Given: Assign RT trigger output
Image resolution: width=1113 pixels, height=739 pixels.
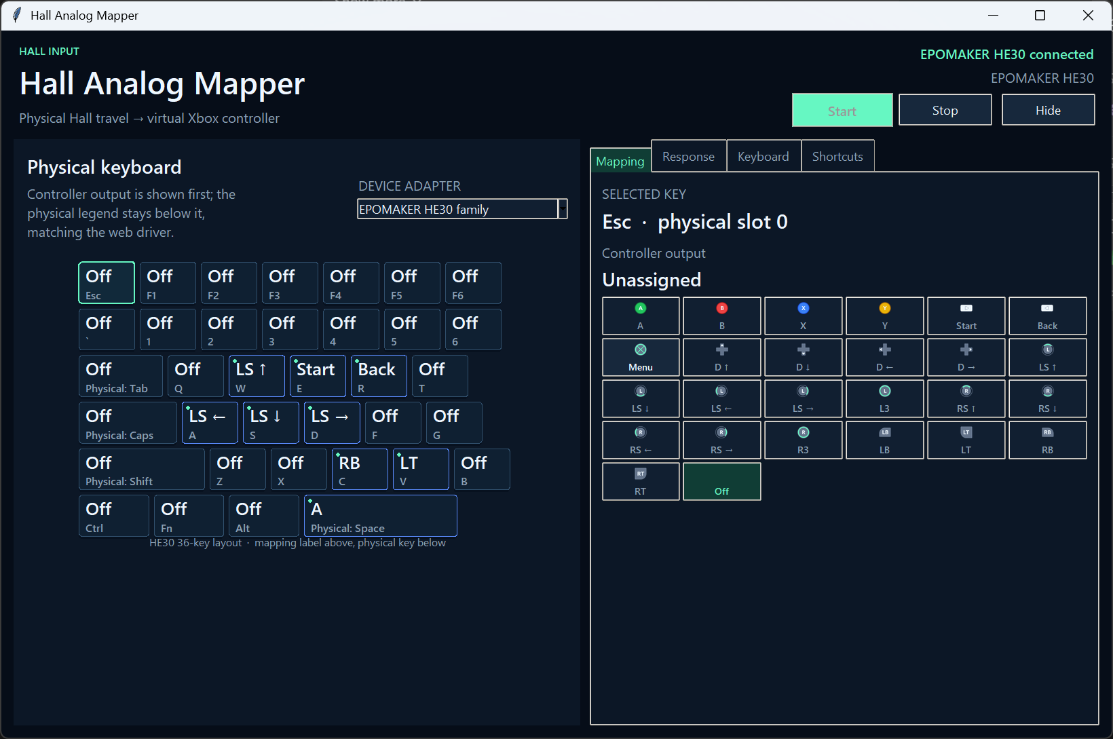Looking at the screenshot, I should click(x=641, y=481).
